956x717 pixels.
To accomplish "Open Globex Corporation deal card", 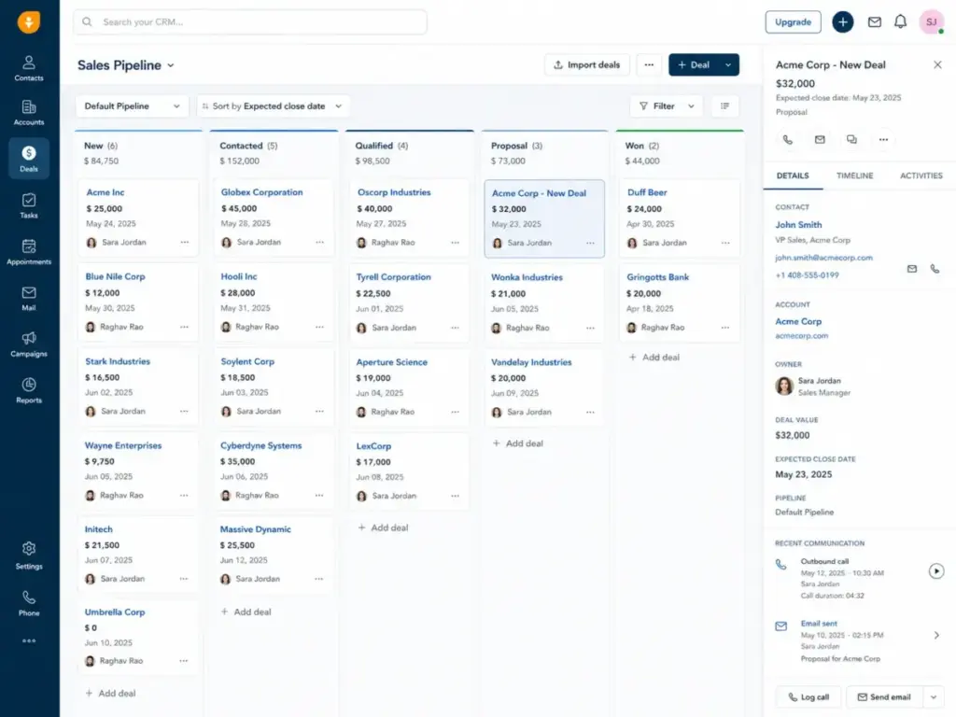I will point(274,218).
